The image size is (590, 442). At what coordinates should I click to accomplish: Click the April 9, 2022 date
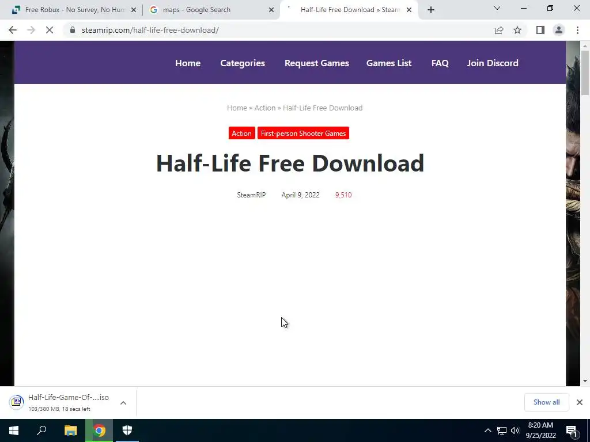click(300, 195)
